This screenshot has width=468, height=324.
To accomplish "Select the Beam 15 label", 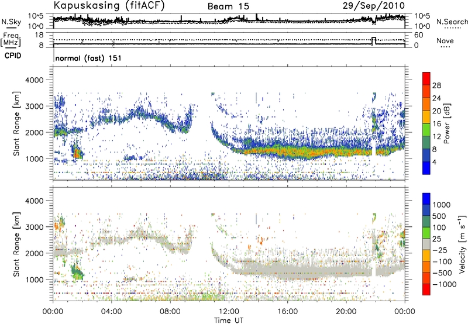I will click(x=228, y=6).
